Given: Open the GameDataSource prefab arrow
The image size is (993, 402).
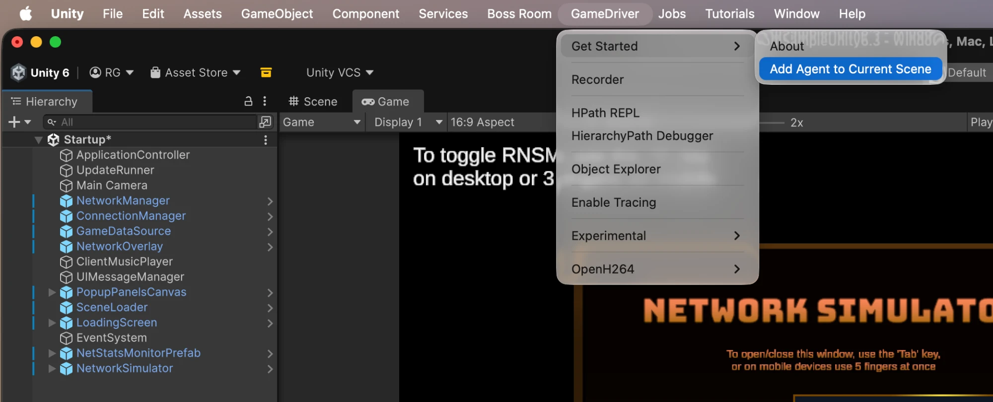Looking at the screenshot, I should 270,231.
